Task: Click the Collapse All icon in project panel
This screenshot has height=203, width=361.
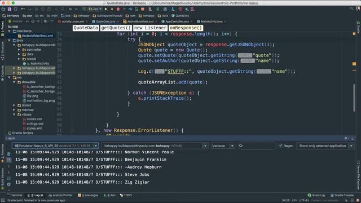Action: (x=38, y=21)
